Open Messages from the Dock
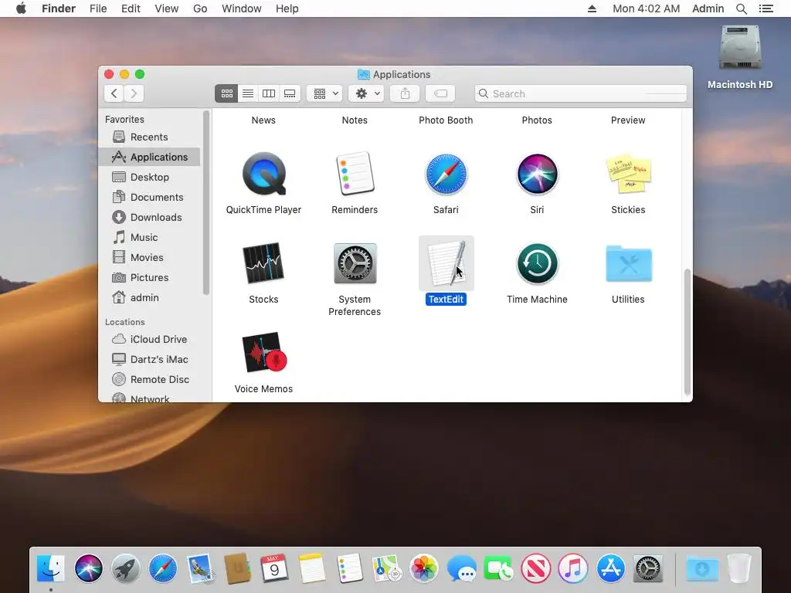The width and height of the screenshot is (791, 593). click(461, 568)
